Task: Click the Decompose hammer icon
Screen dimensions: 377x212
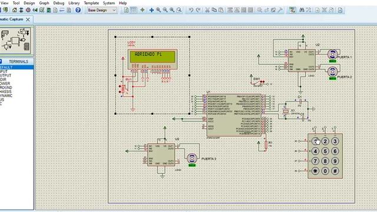Action: [x=280, y=10]
